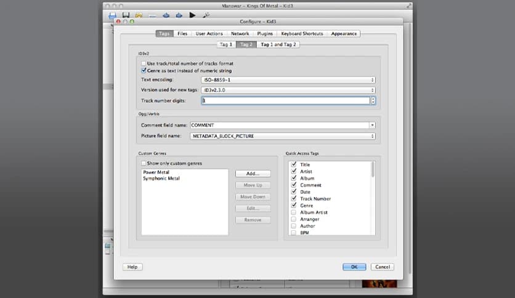The height and width of the screenshot is (298, 515).
Task: Select Power Metal in custom genres list
Action: (x=156, y=172)
